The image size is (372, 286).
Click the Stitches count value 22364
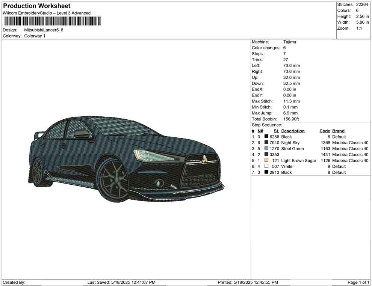pyautogui.click(x=362, y=5)
